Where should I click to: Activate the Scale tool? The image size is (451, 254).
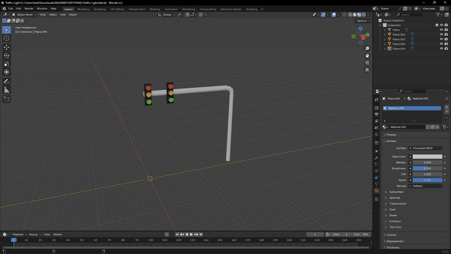pos(7,64)
